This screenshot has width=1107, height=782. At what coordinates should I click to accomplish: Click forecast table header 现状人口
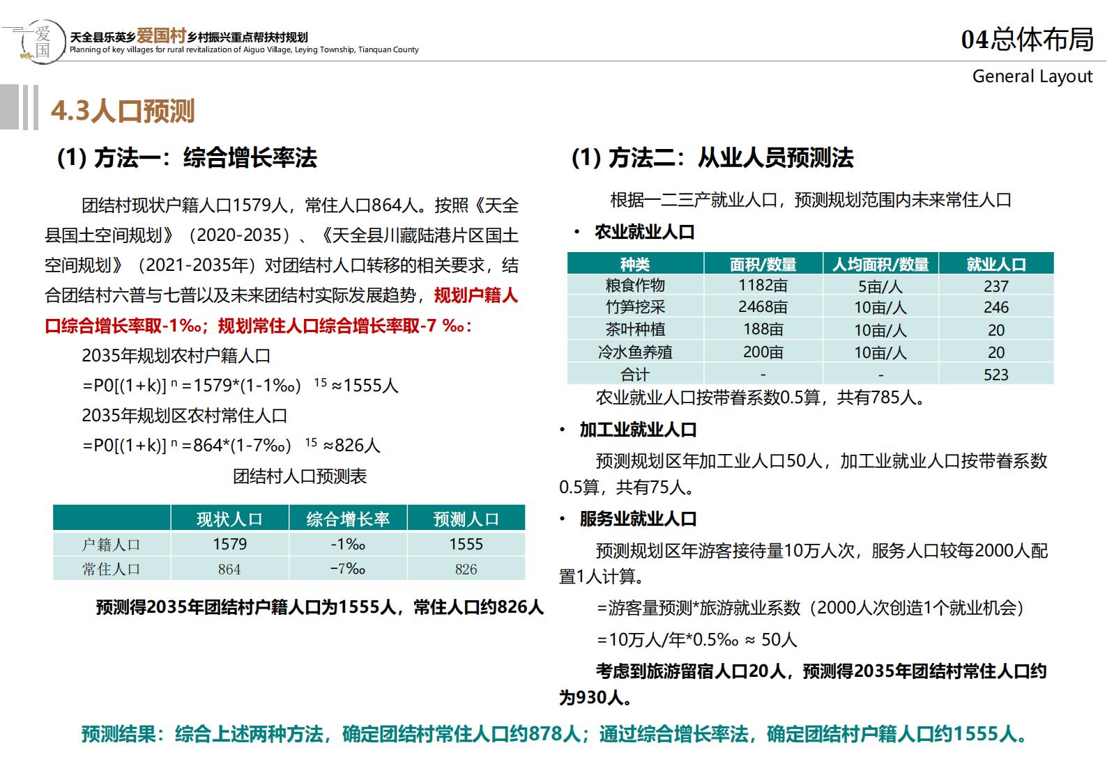click(229, 519)
